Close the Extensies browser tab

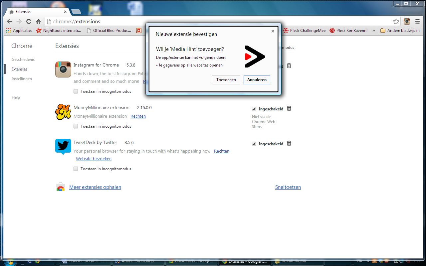pos(65,12)
